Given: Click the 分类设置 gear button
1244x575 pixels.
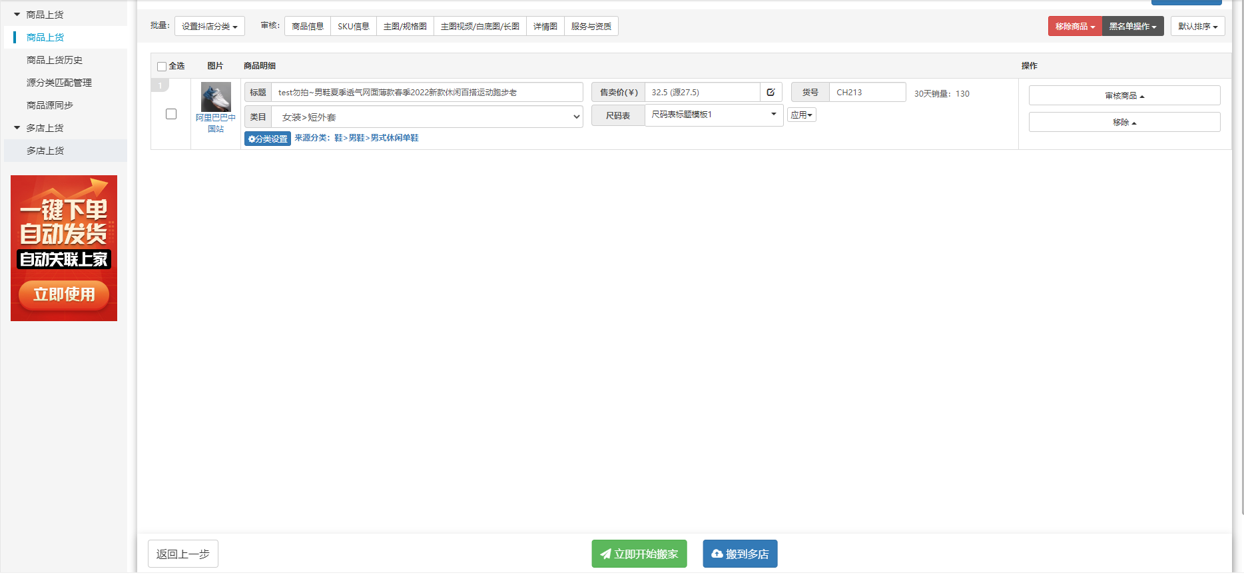Looking at the screenshot, I should pos(268,139).
